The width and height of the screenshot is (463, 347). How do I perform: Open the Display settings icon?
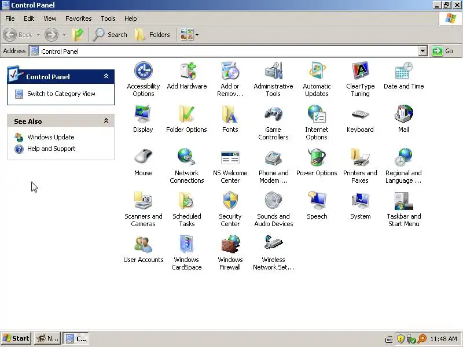[x=143, y=115]
